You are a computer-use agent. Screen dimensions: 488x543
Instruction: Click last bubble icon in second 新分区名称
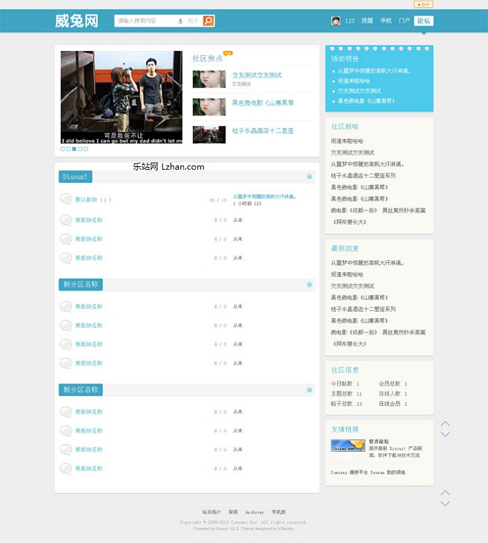point(66,469)
